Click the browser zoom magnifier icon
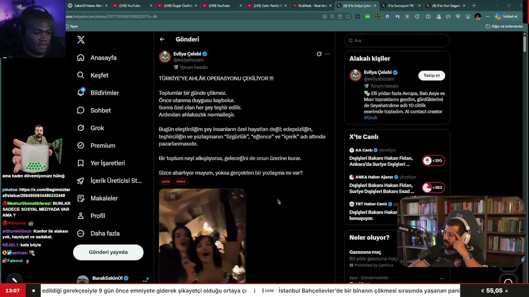Viewport: 529px width, 297px height. click(x=332, y=16)
